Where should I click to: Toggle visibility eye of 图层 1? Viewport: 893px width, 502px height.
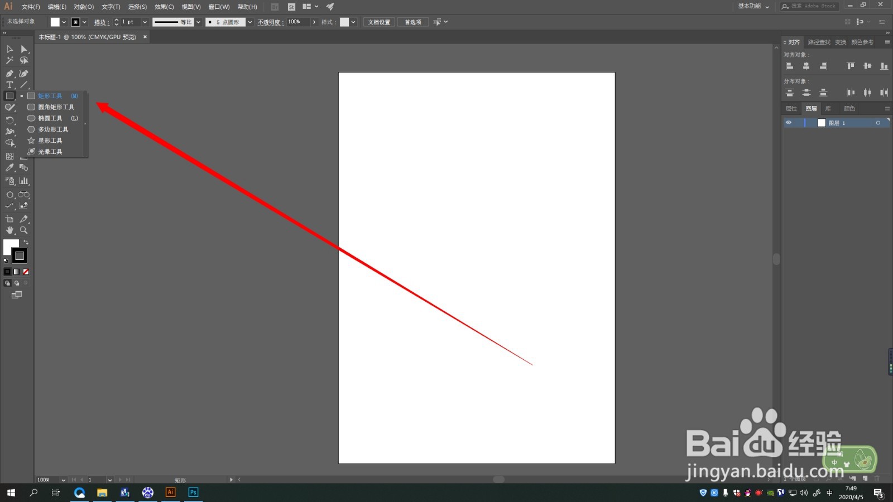(789, 123)
